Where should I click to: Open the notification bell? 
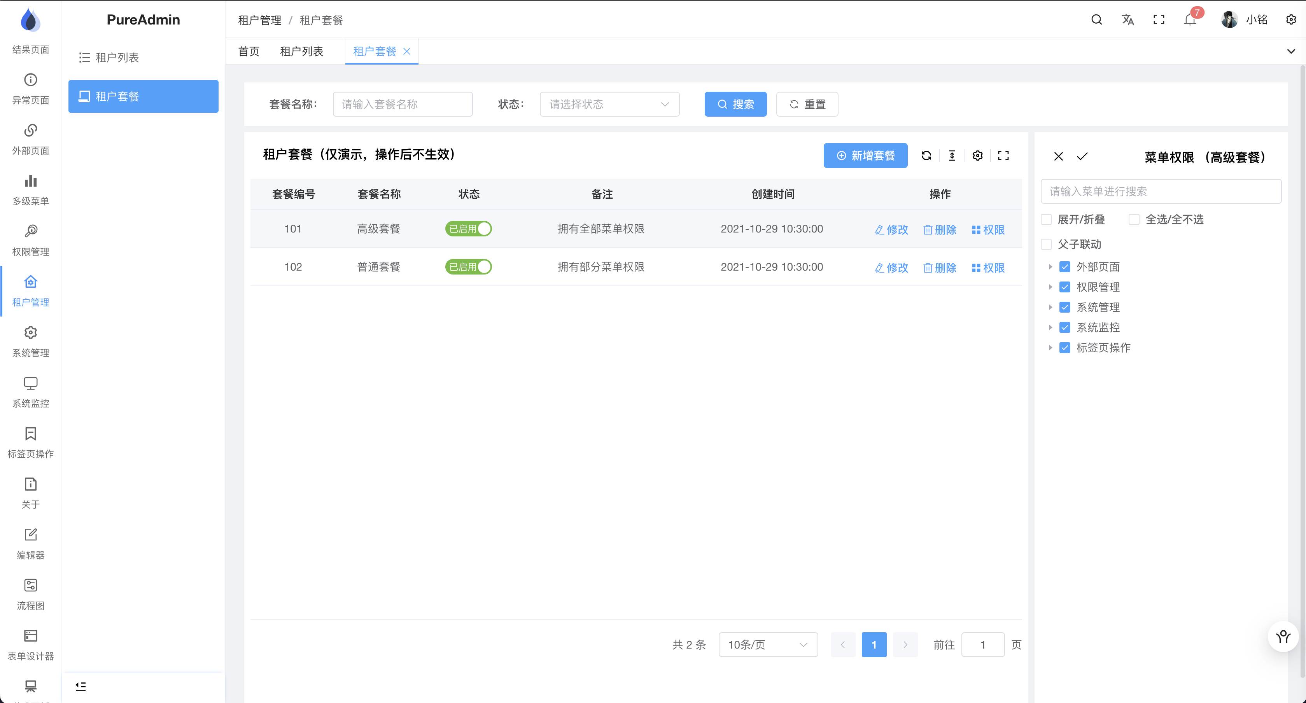click(1189, 20)
